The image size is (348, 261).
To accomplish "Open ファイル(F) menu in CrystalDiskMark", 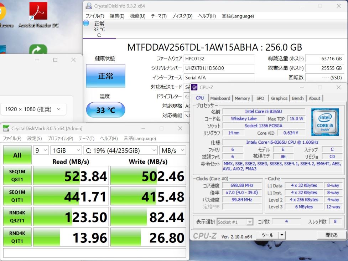I will tap(12, 138).
